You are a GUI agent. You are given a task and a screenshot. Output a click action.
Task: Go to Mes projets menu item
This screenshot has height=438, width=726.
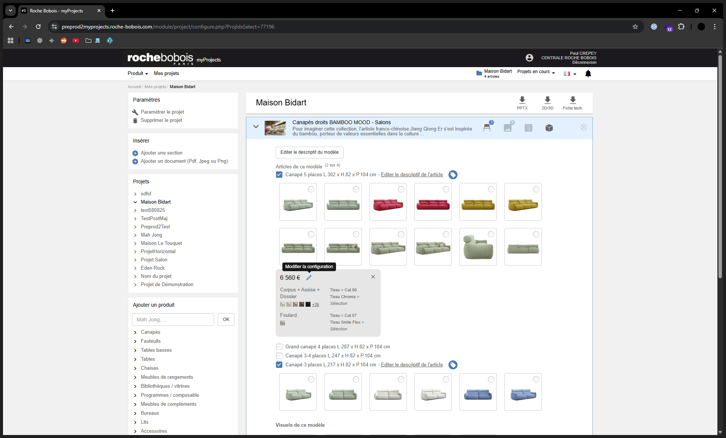pos(166,73)
